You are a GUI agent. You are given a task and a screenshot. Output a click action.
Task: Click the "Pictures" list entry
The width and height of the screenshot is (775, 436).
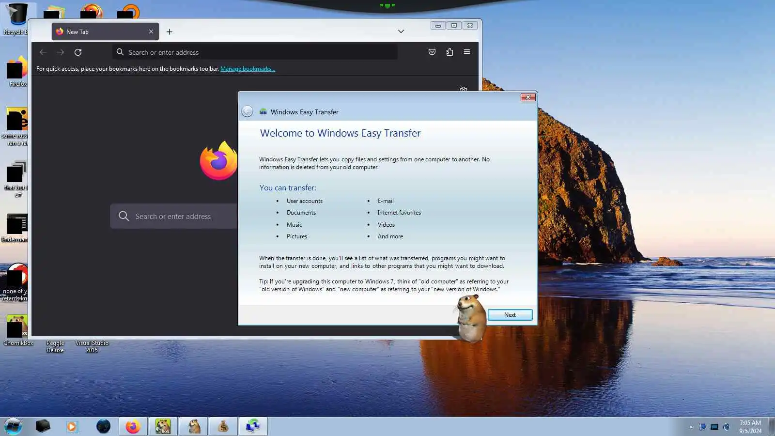(x=297, y=236)
